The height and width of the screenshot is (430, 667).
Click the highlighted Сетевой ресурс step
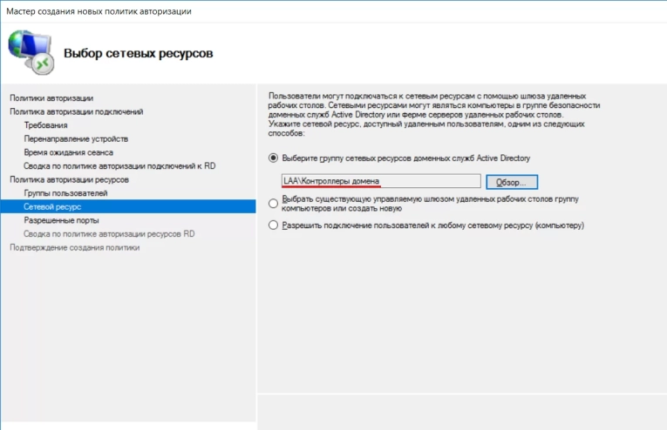(128, 206)
